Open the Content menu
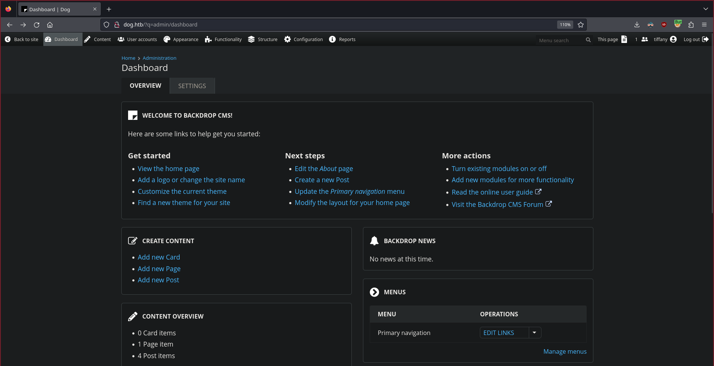 [x=97, y=39]
